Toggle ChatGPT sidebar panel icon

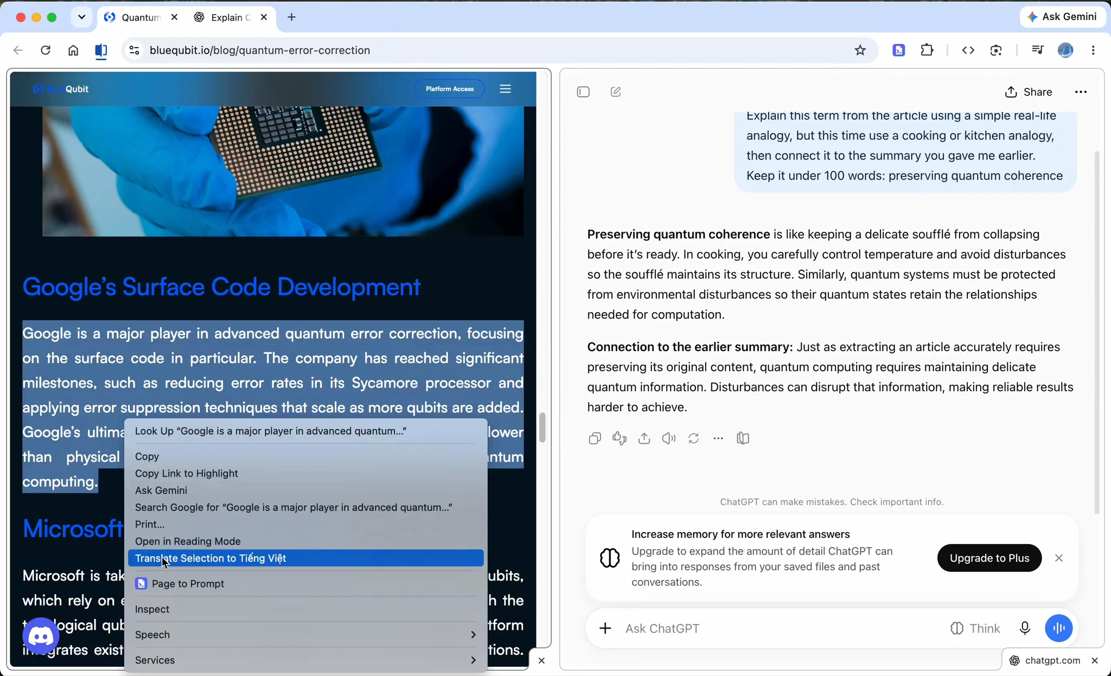(583, 92)
